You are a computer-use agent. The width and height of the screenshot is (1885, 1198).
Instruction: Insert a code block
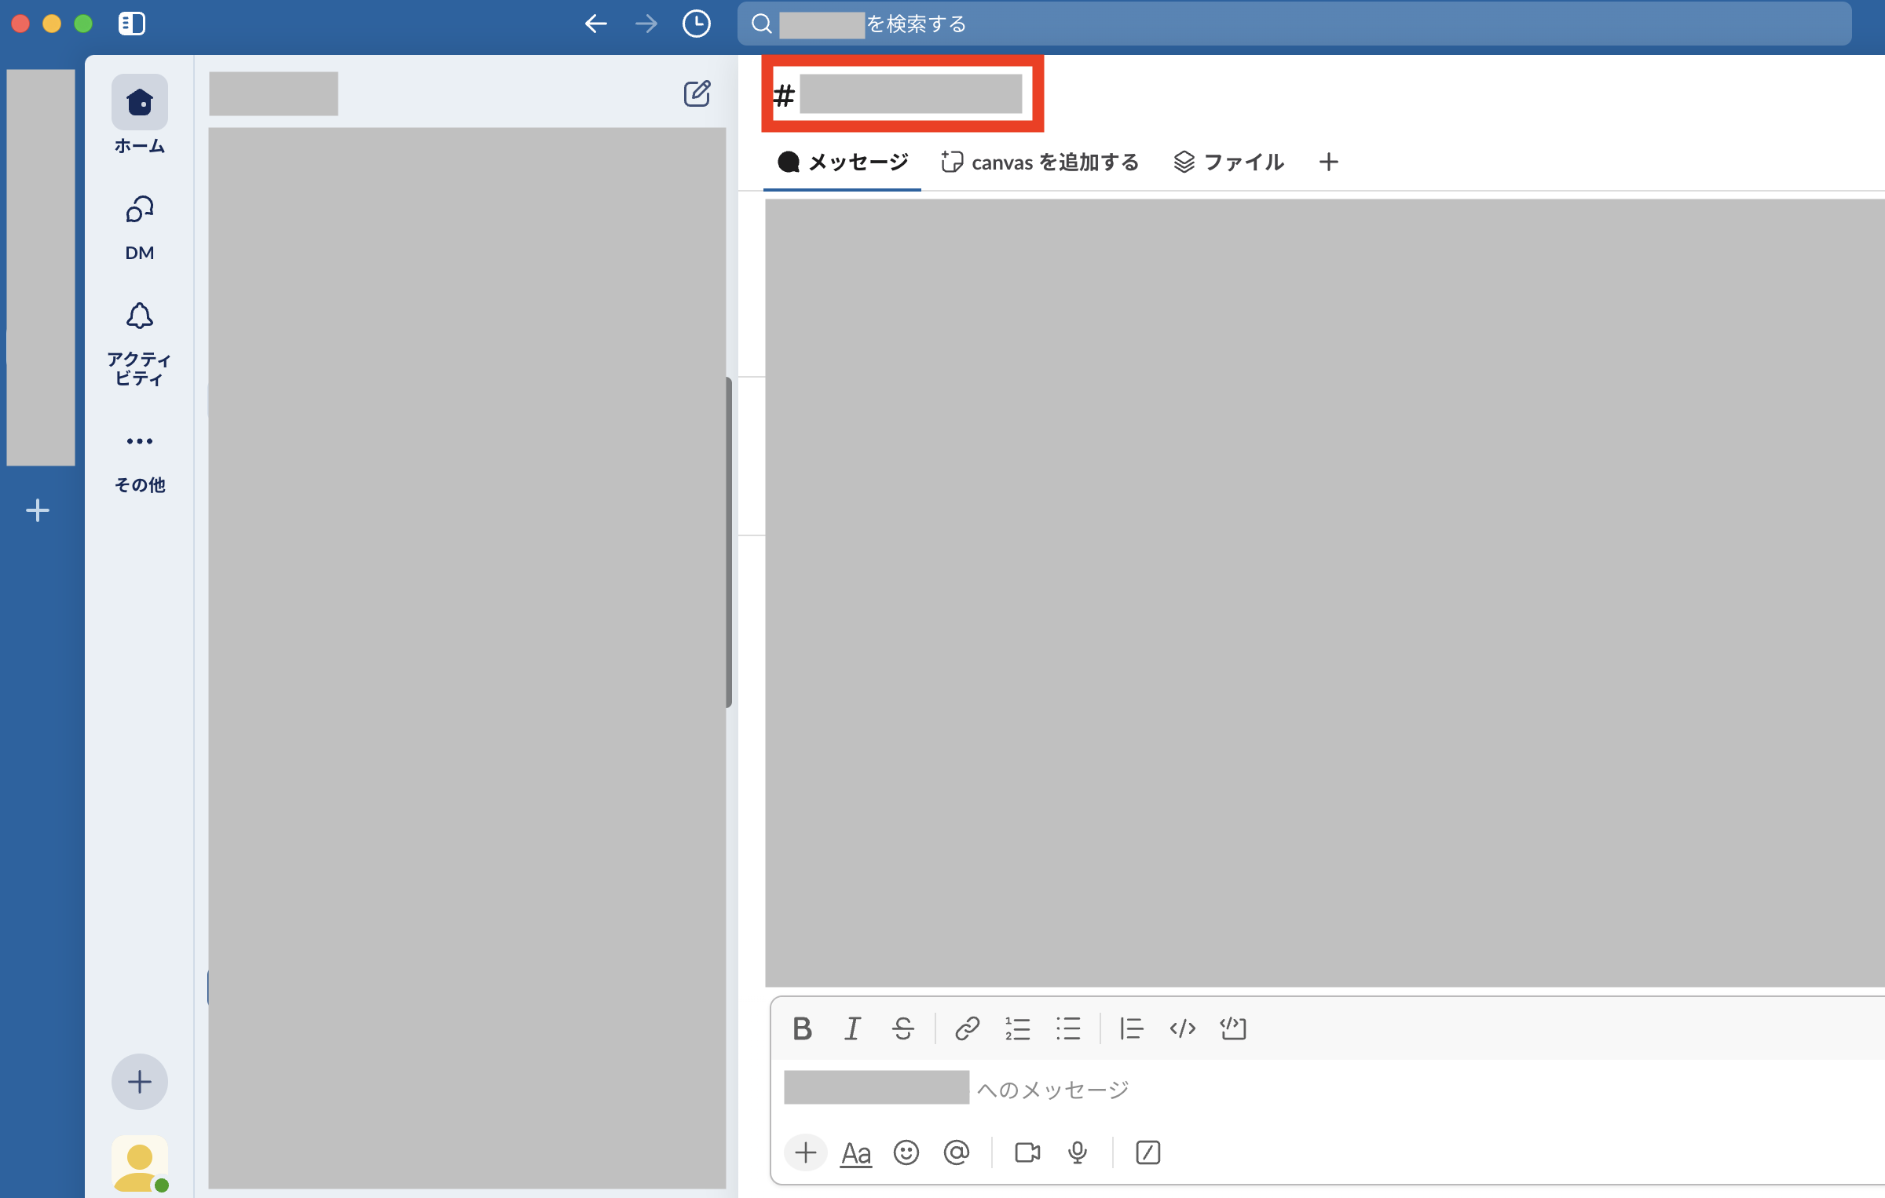click(1233, 1028)
